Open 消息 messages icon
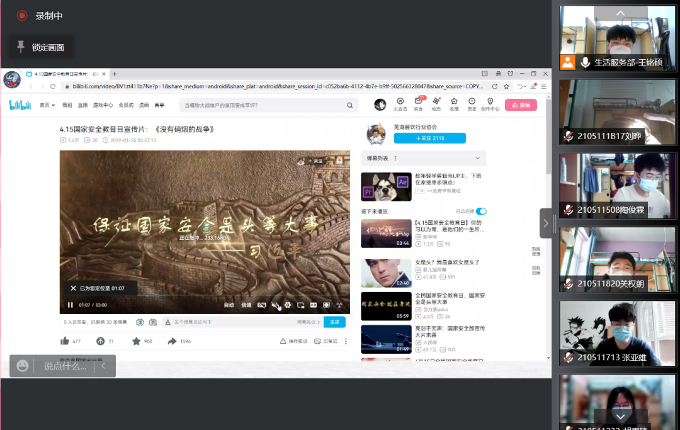Image resolution: width=680 pixels, height=430 pixels. (419, 105)
